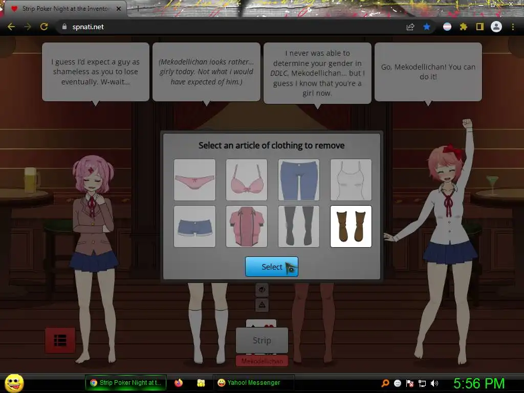This screenshot has height=393, width=524.
Task: Open the extensions puzzle piece icon
Action: pyautogui.click(x=464, y=27)
